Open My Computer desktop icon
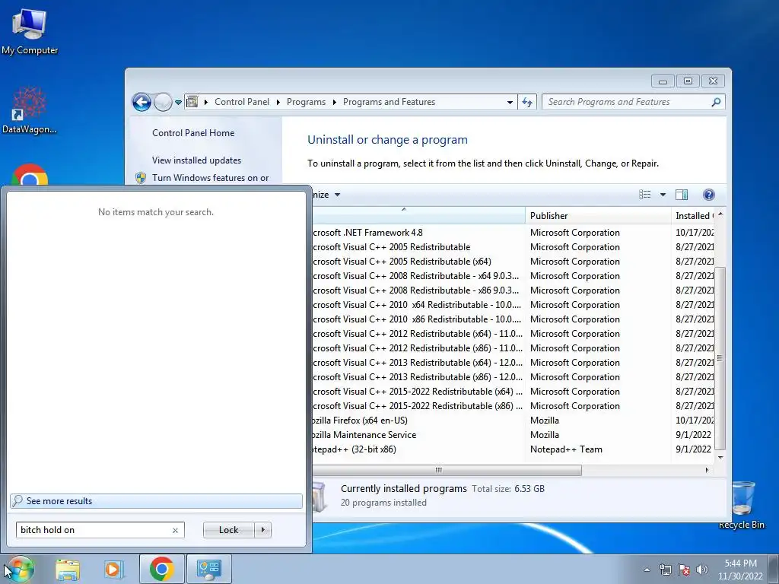Image resolution: width=779 pixels, height=584 pixels. point(30,32)
